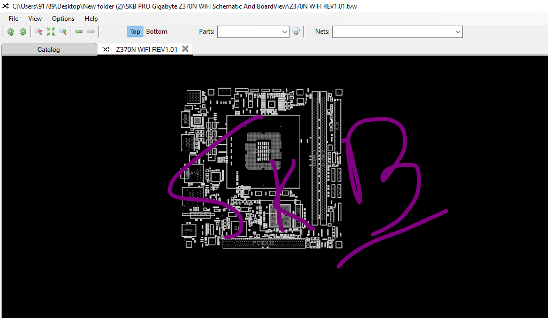The height and width of the screenshot is (318, 548).
Task: Go forward with the grey right arrow
Action: tap(91, 32)
